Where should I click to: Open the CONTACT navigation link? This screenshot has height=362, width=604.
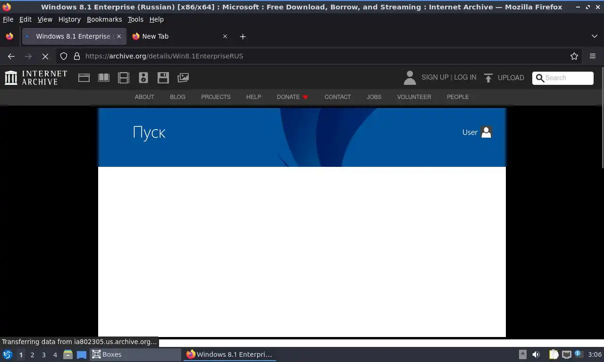coord(337,97)
